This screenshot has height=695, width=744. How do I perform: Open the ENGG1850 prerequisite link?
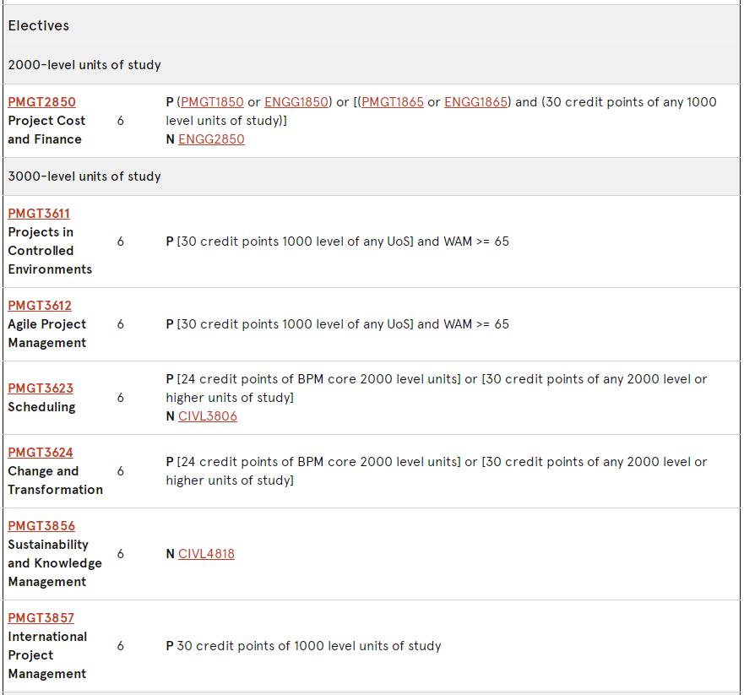[x=296, y=102]
